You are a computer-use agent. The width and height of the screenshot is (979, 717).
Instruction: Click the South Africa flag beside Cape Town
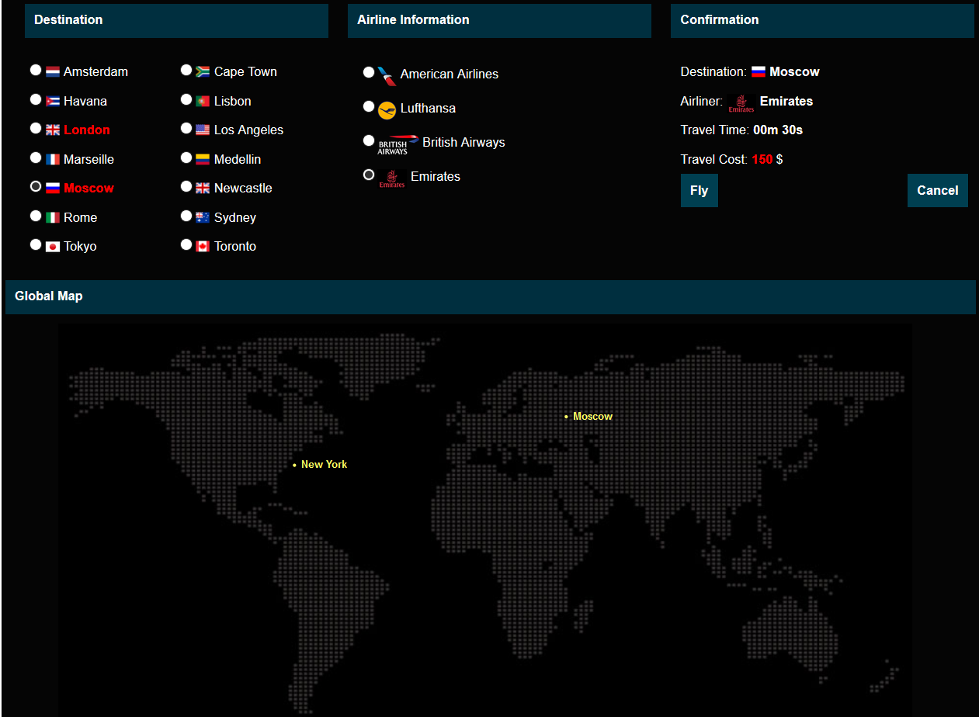tap(203, 72)
